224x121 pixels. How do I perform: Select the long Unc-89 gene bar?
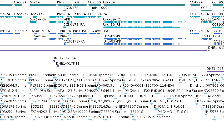tap(144, 5)
